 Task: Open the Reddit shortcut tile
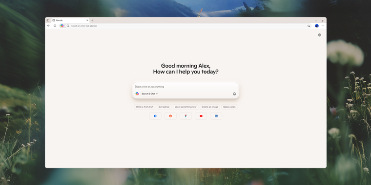170,116
